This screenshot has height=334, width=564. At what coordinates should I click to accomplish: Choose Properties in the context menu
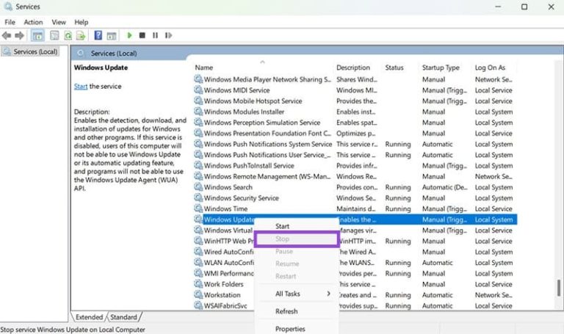click(290, 329)
